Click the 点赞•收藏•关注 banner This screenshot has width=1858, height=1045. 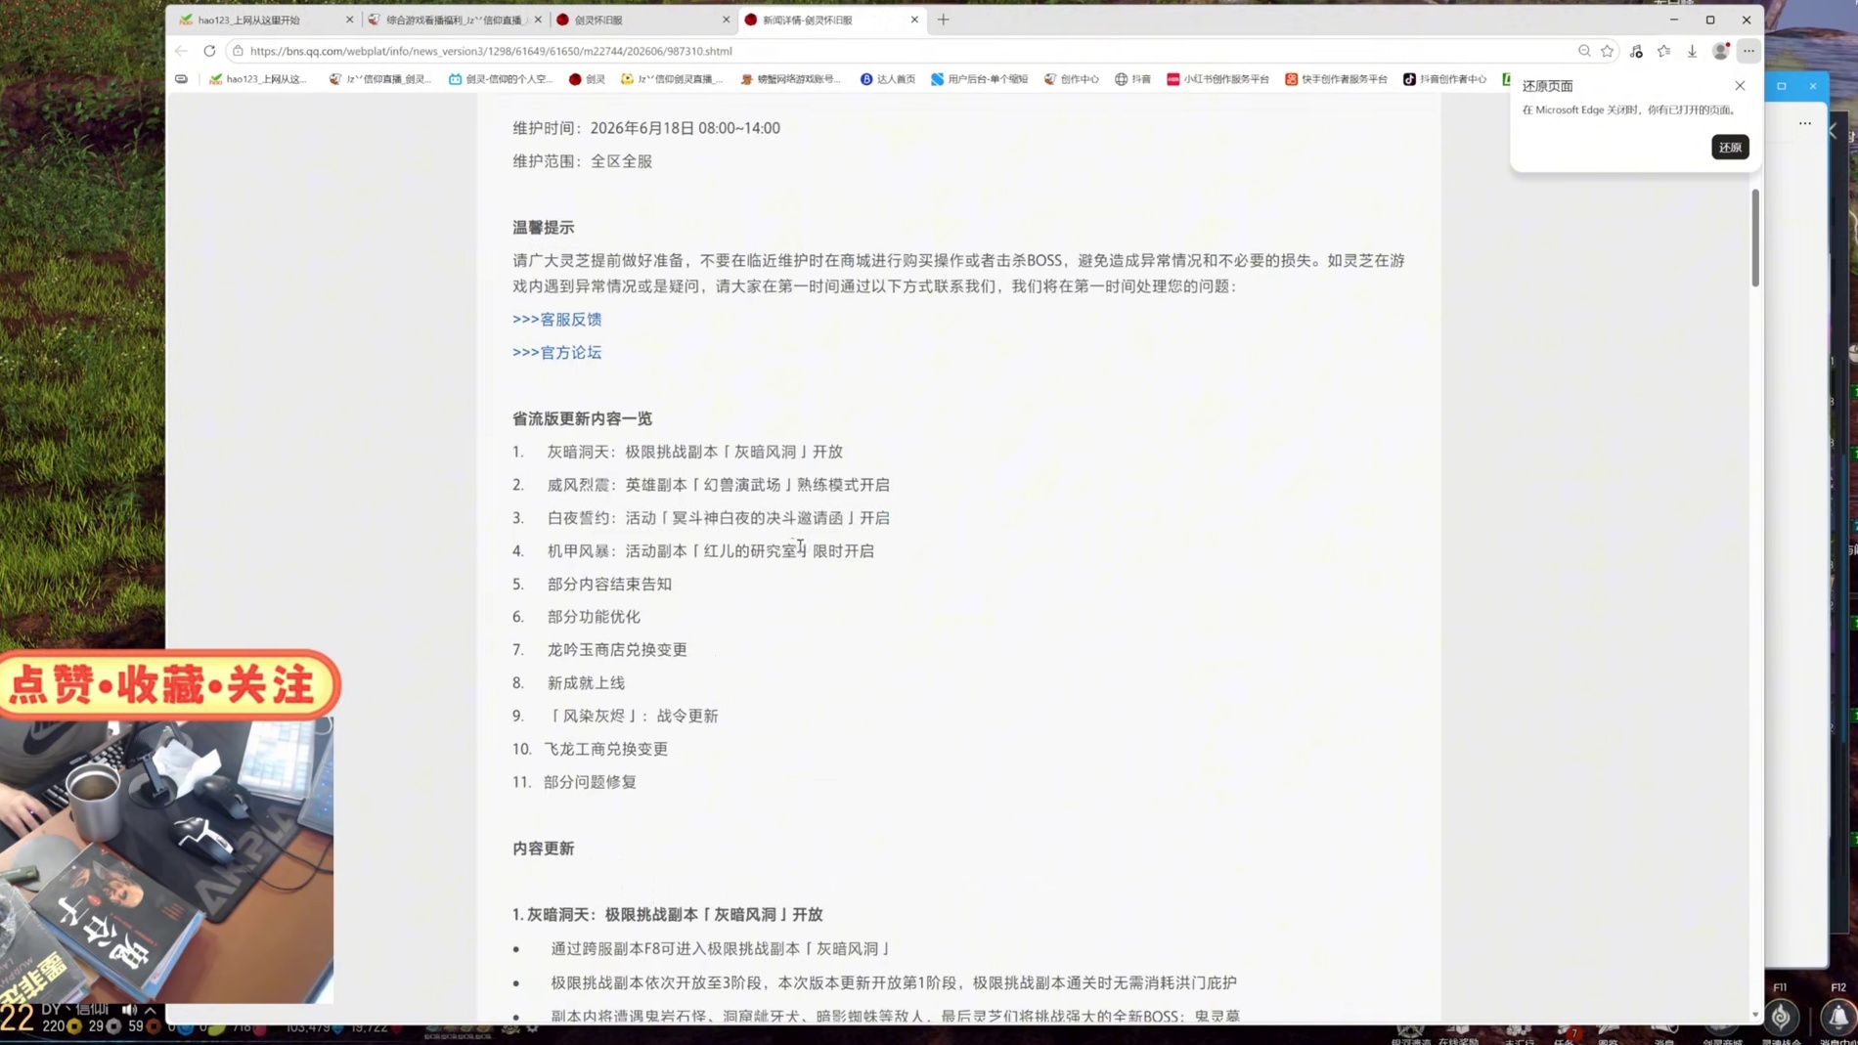pos(169,685)
